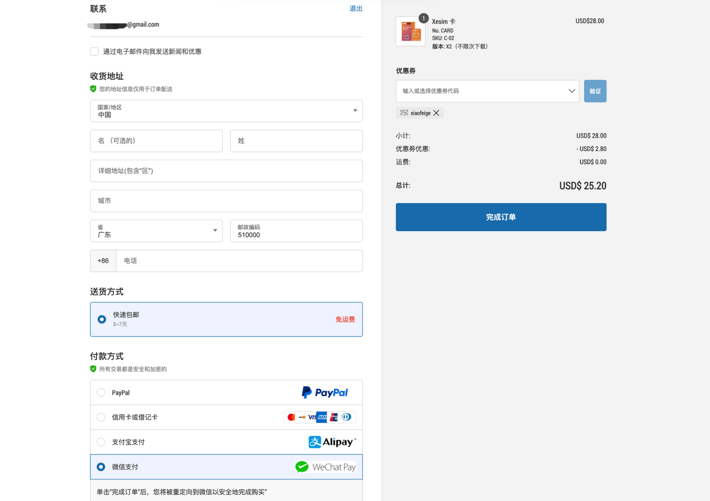710x501 pixels.
Task: Click the 详细地址 address input field
Action: (226, 171)
